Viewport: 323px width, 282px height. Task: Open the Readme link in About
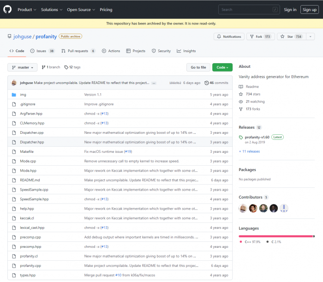tap(249, 87)
